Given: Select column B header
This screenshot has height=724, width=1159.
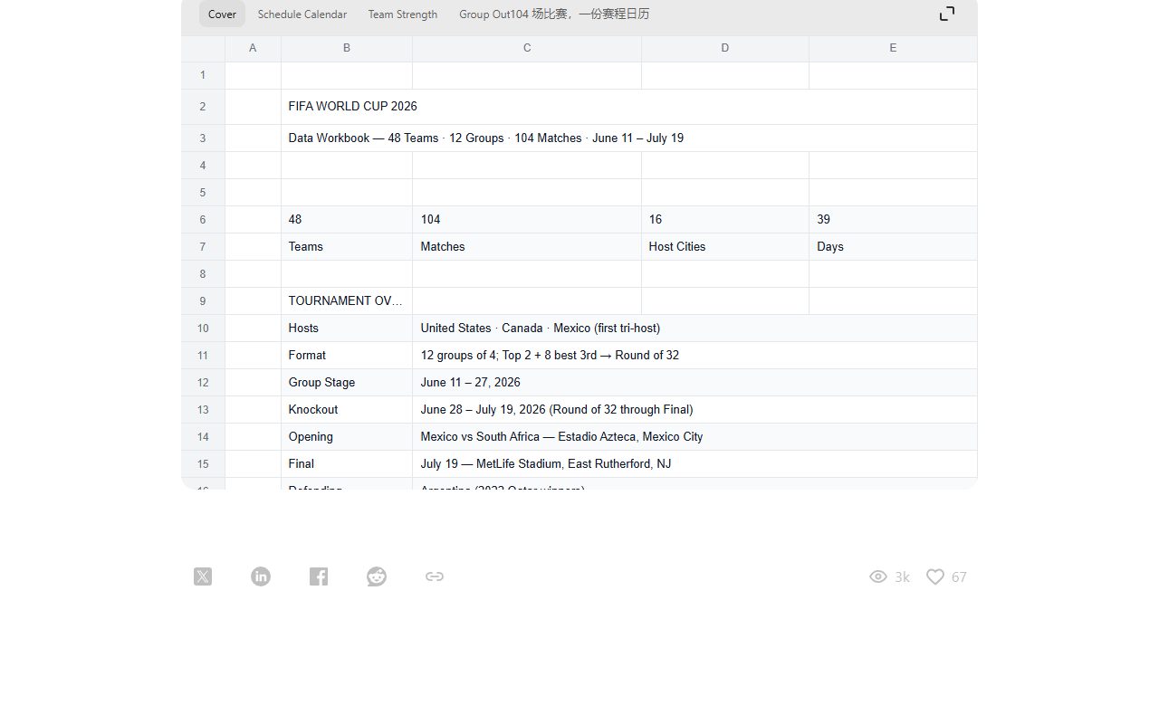Looking at the screenshot, I should [x=347, y=48].
